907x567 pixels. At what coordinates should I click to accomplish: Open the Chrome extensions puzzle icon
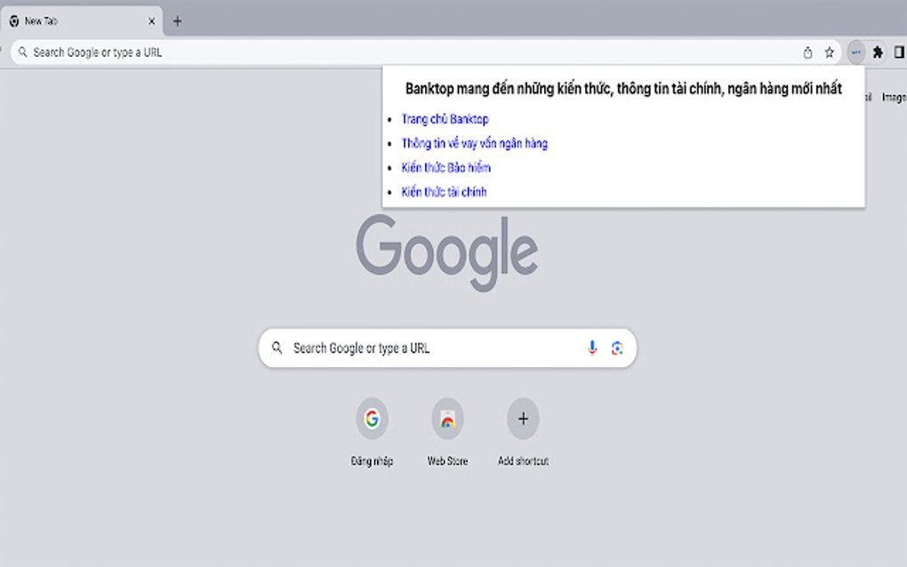click(877, 52)
